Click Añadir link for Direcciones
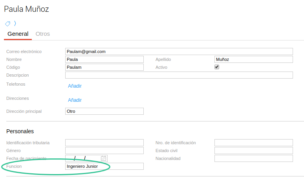 75,100
